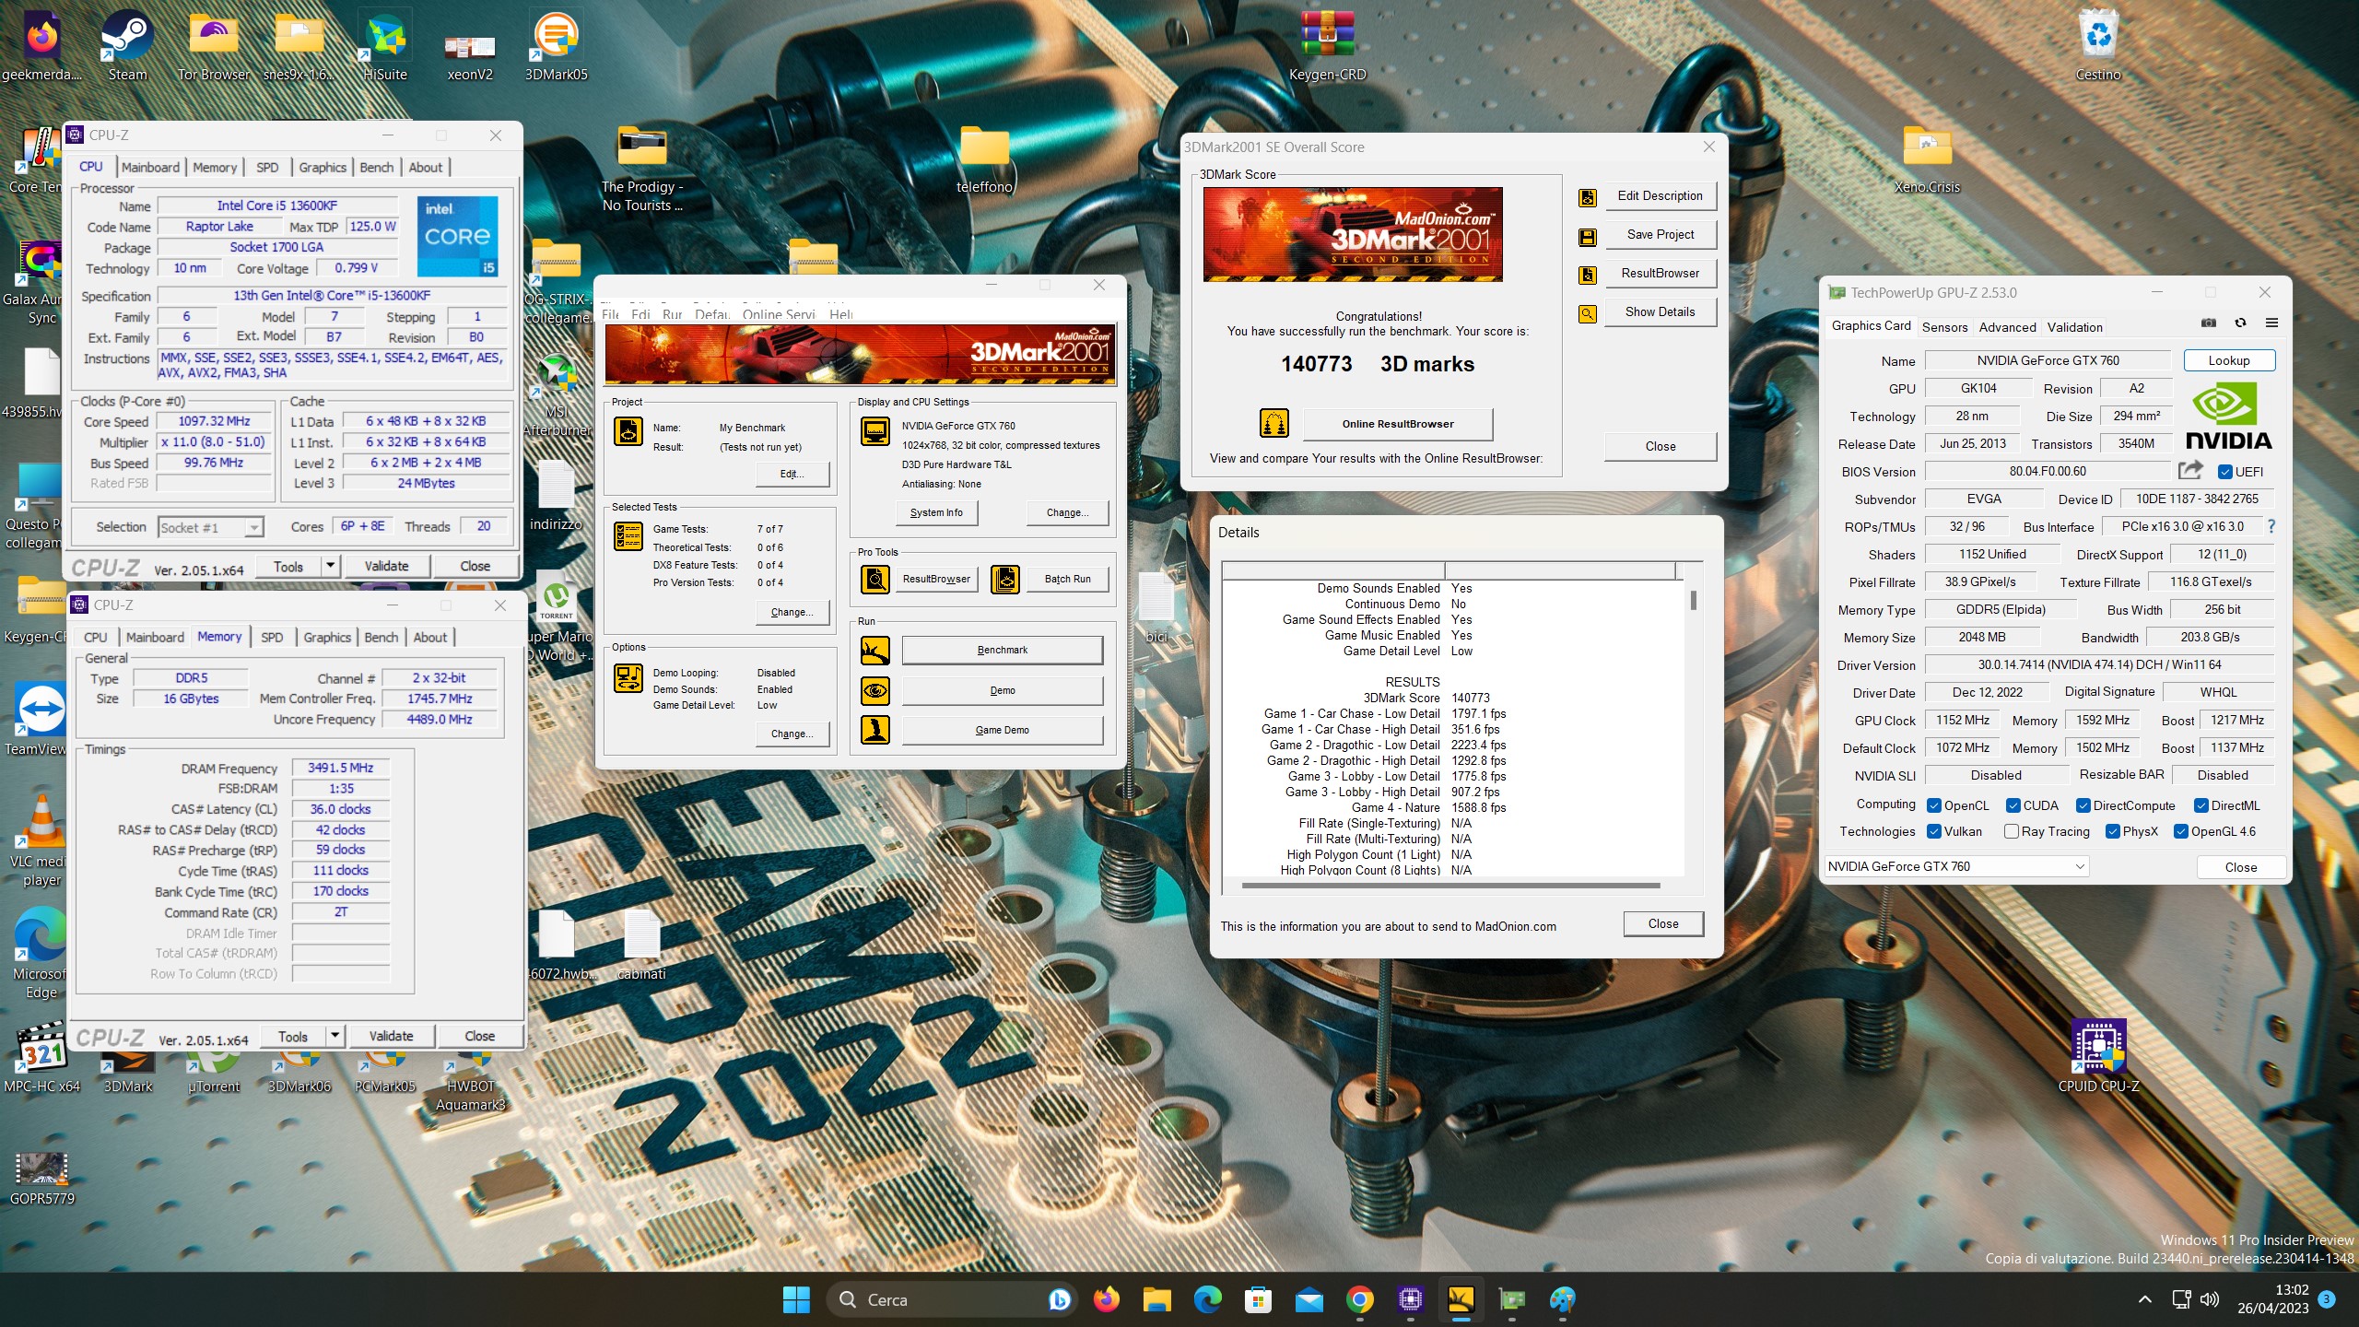Toggle the OpenCL checkbox
The height and width of the screenshot is (1327, 2359).
(1934, 805)
